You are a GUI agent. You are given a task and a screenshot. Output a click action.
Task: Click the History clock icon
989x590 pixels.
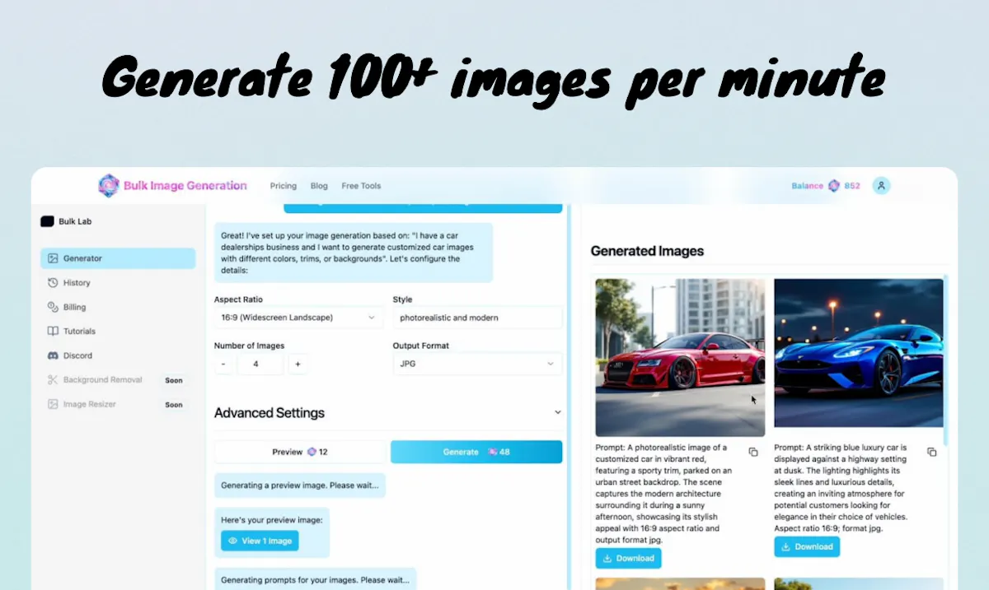click(x=53, y=282)
